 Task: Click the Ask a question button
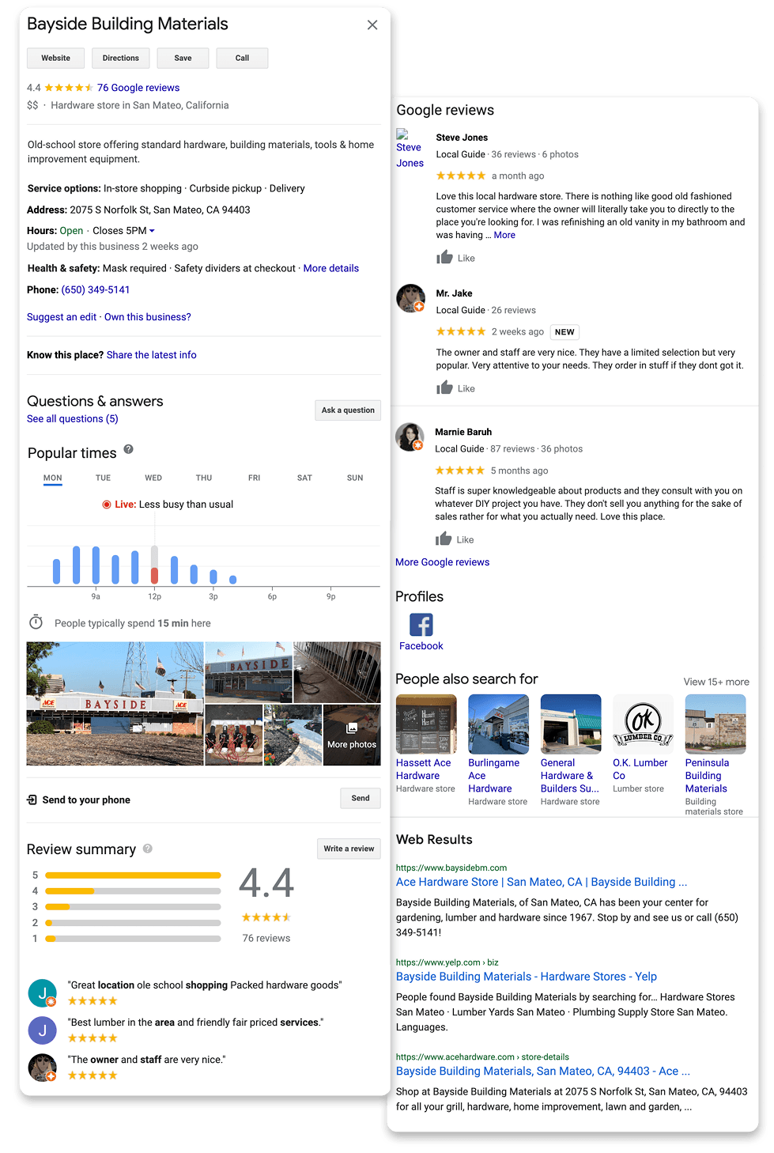(348, 410)
